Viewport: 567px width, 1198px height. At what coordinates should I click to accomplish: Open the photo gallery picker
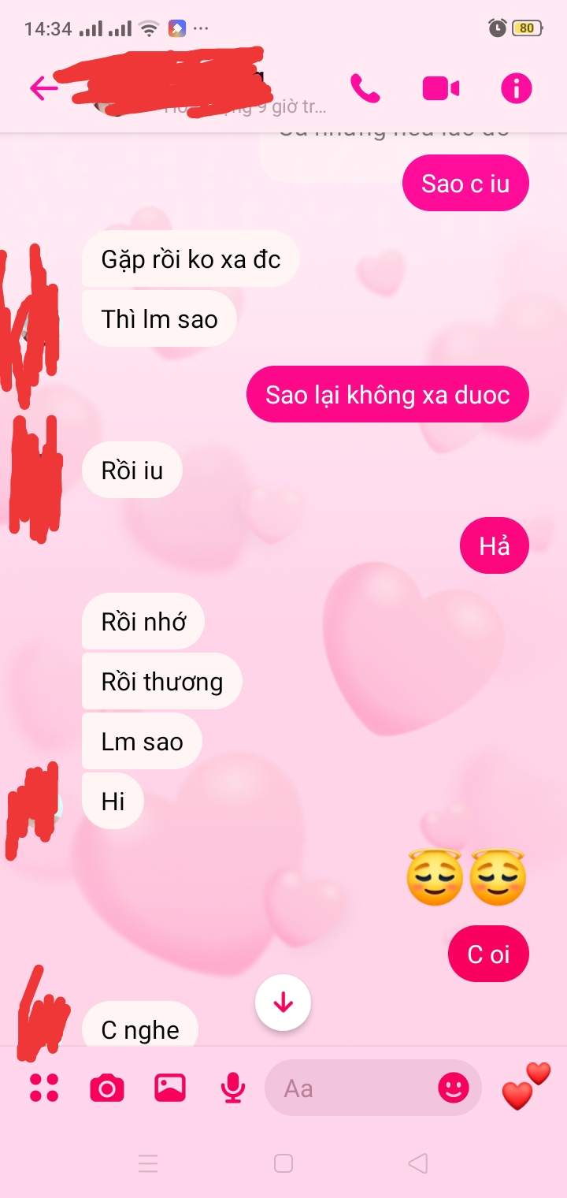click(170, 1088)
